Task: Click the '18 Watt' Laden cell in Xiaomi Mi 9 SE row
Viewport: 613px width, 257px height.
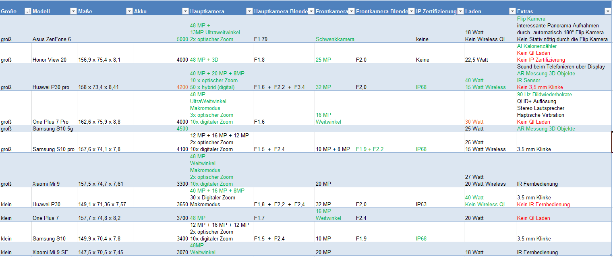Action: click(490, 249)
